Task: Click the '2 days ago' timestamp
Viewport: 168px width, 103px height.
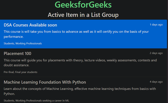Action: [x=156, y=53]
